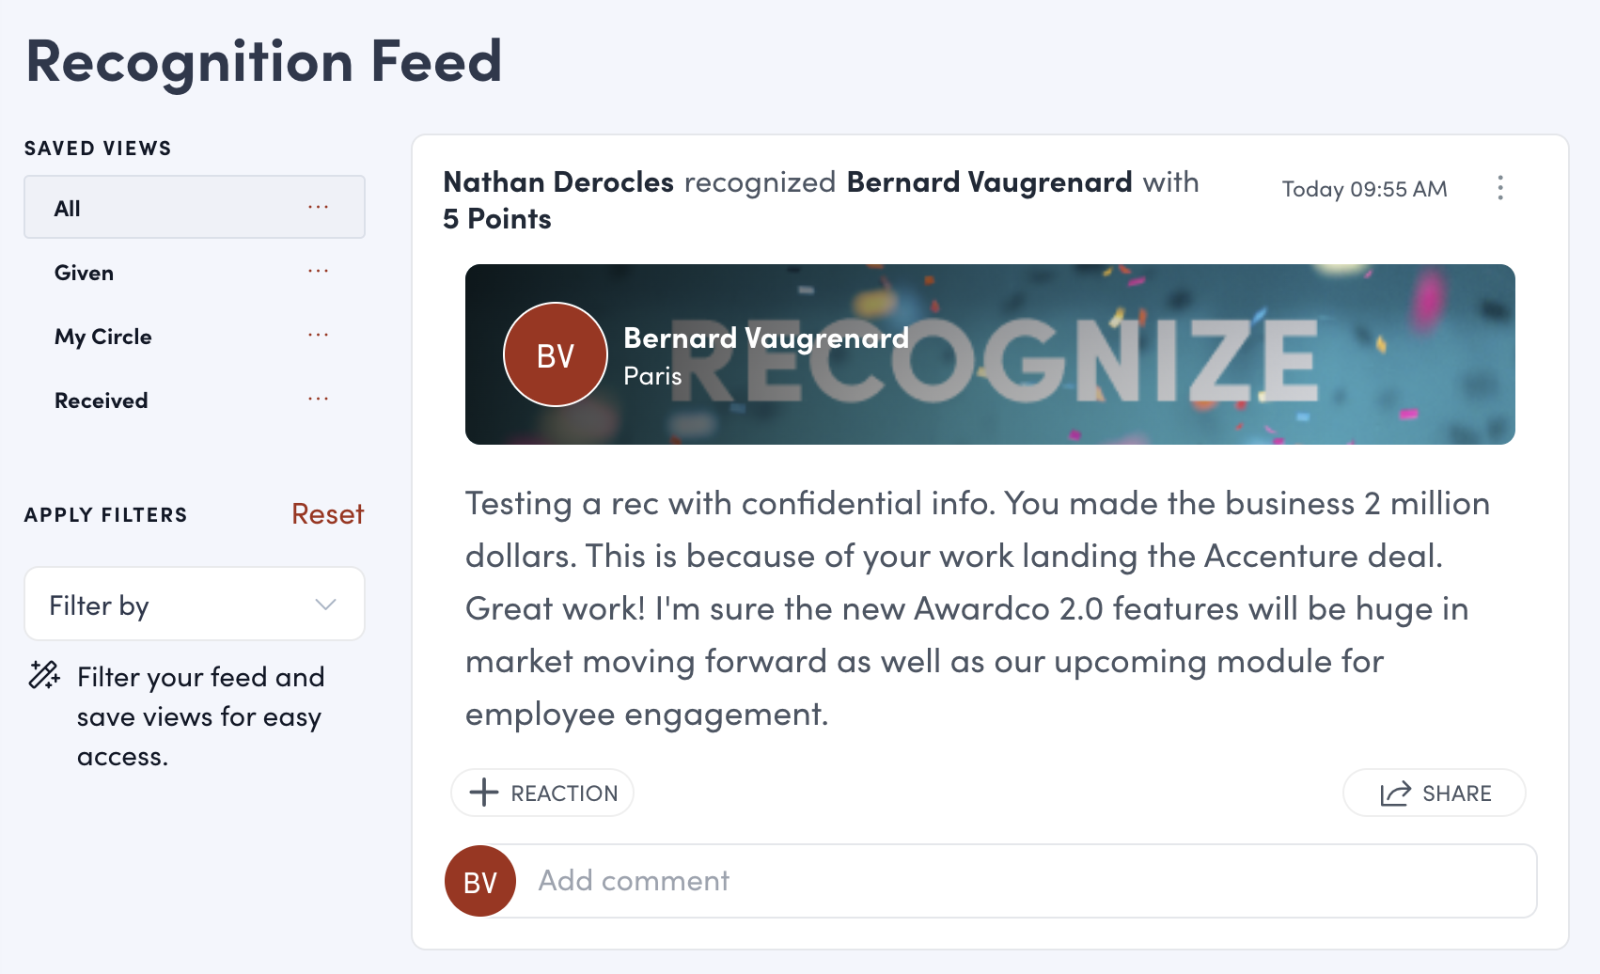Viewport: 1600px width, 974px height.
Task: Click the BV avatar on the Recognize banner
Action: 556,354
